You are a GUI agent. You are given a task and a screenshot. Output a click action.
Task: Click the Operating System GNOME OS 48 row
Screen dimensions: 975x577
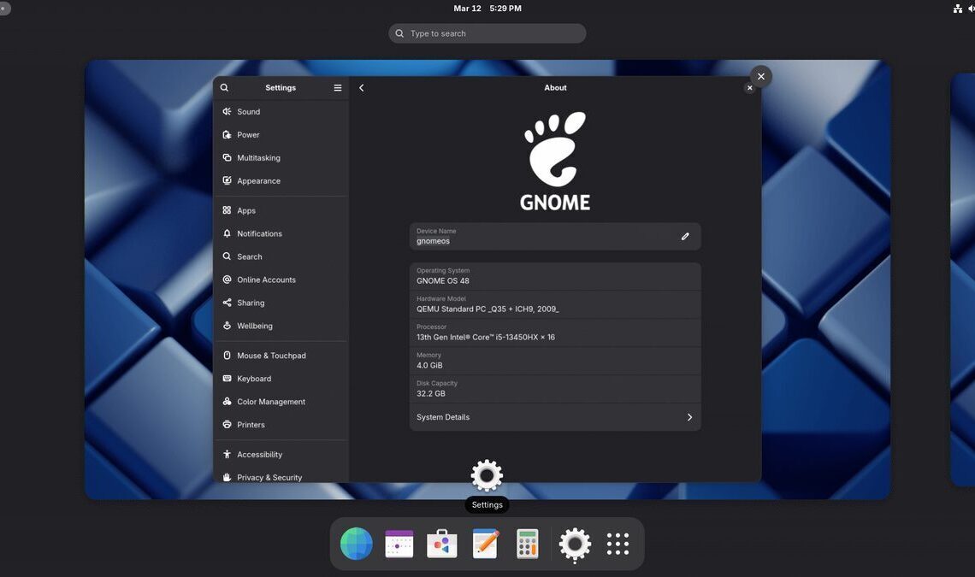click(x=555, y=276)
